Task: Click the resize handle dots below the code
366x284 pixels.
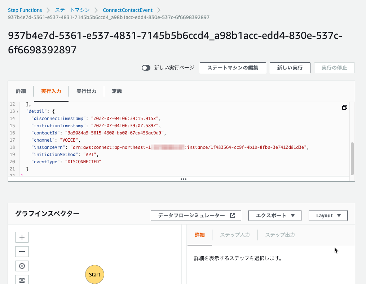Action: coord(184,179)
